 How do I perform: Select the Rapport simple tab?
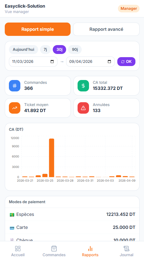tap(38, 29)
